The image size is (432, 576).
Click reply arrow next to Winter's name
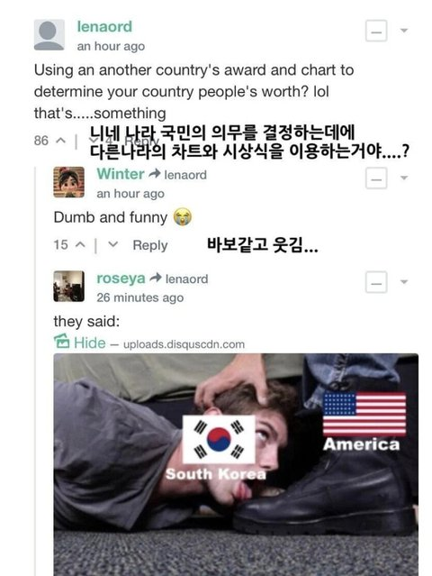pos(155,174)
